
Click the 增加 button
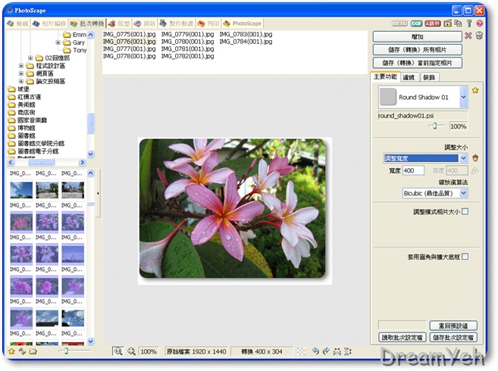[x=416, y=36]
